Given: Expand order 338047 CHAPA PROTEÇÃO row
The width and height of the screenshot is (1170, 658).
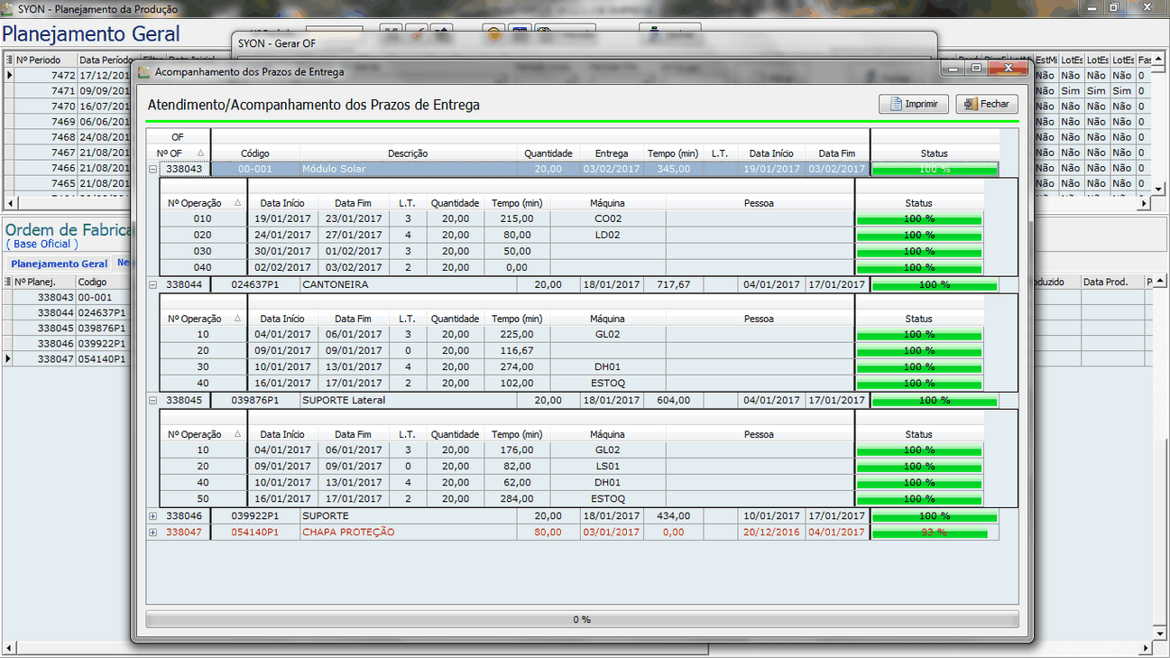Looking at the screenshot, I should point(152,533).
